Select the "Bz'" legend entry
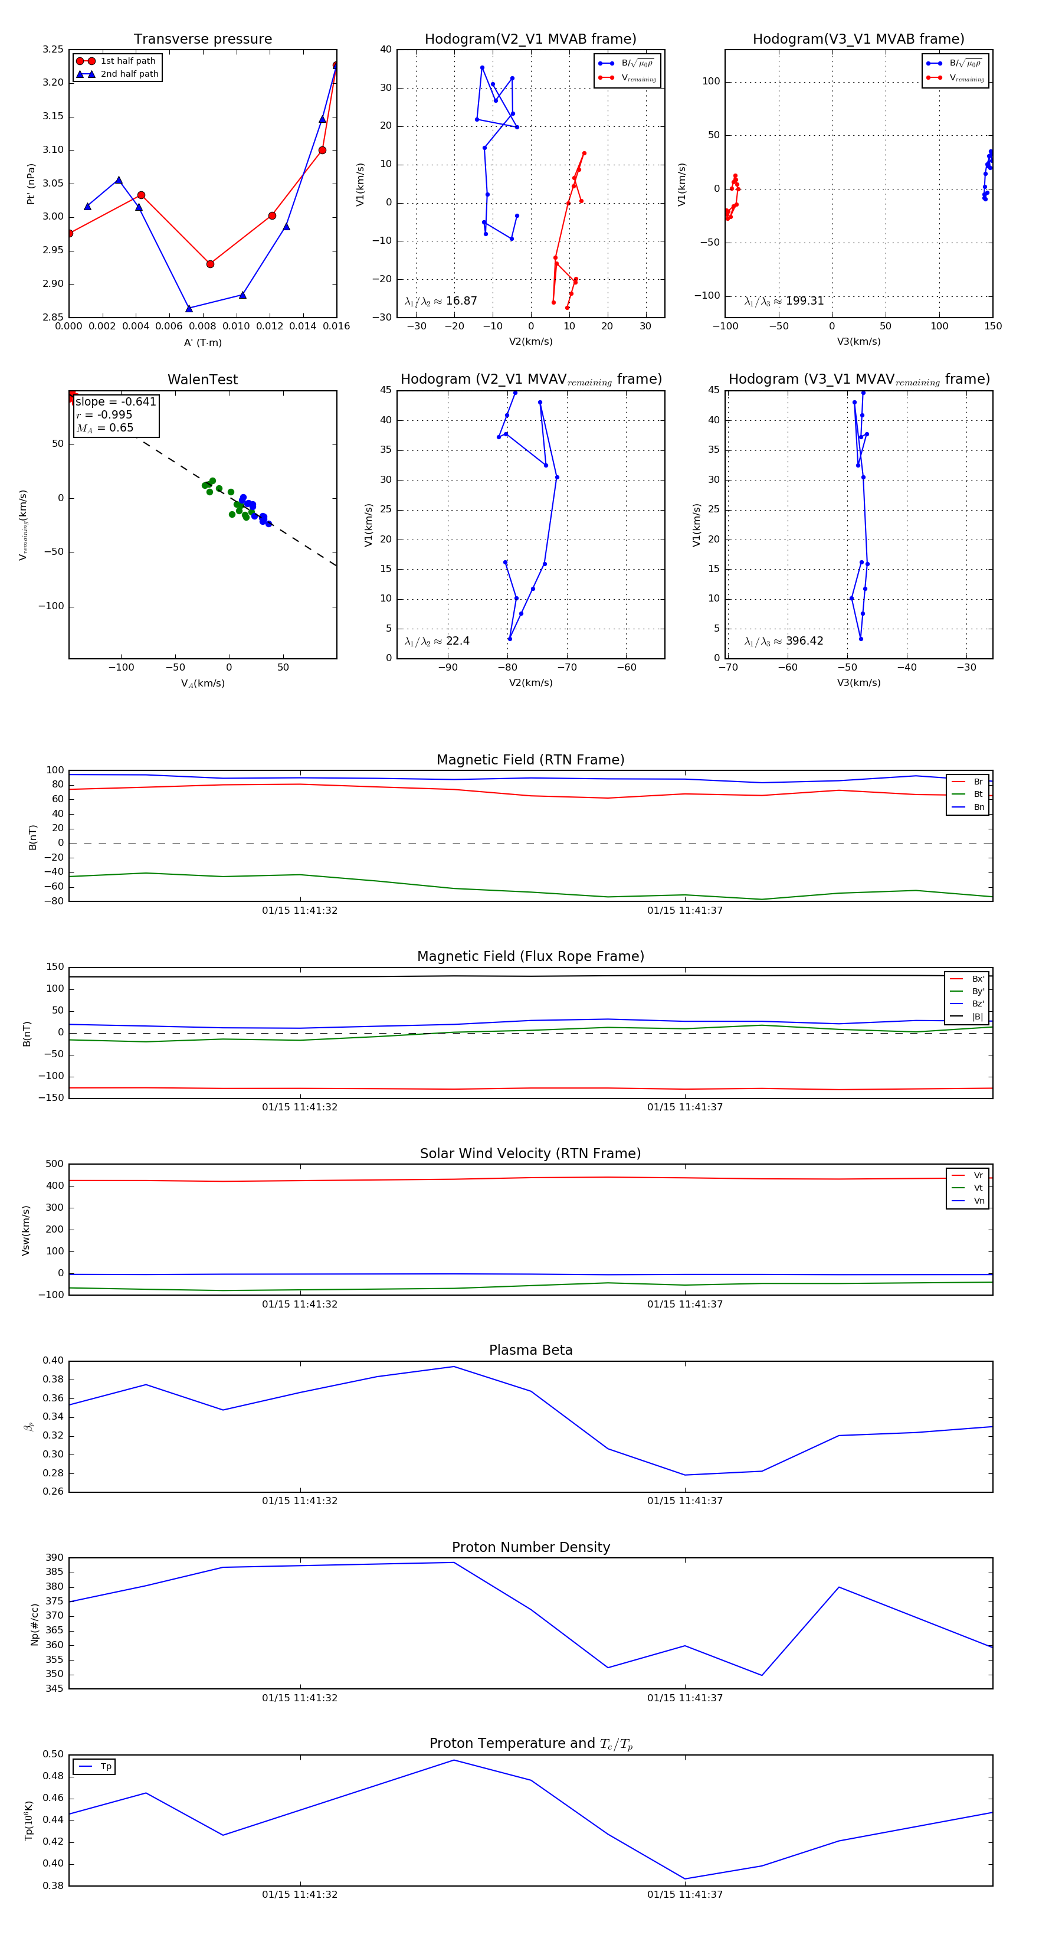This screenshot has width=1062, height=1948. tap(967, 1004)
